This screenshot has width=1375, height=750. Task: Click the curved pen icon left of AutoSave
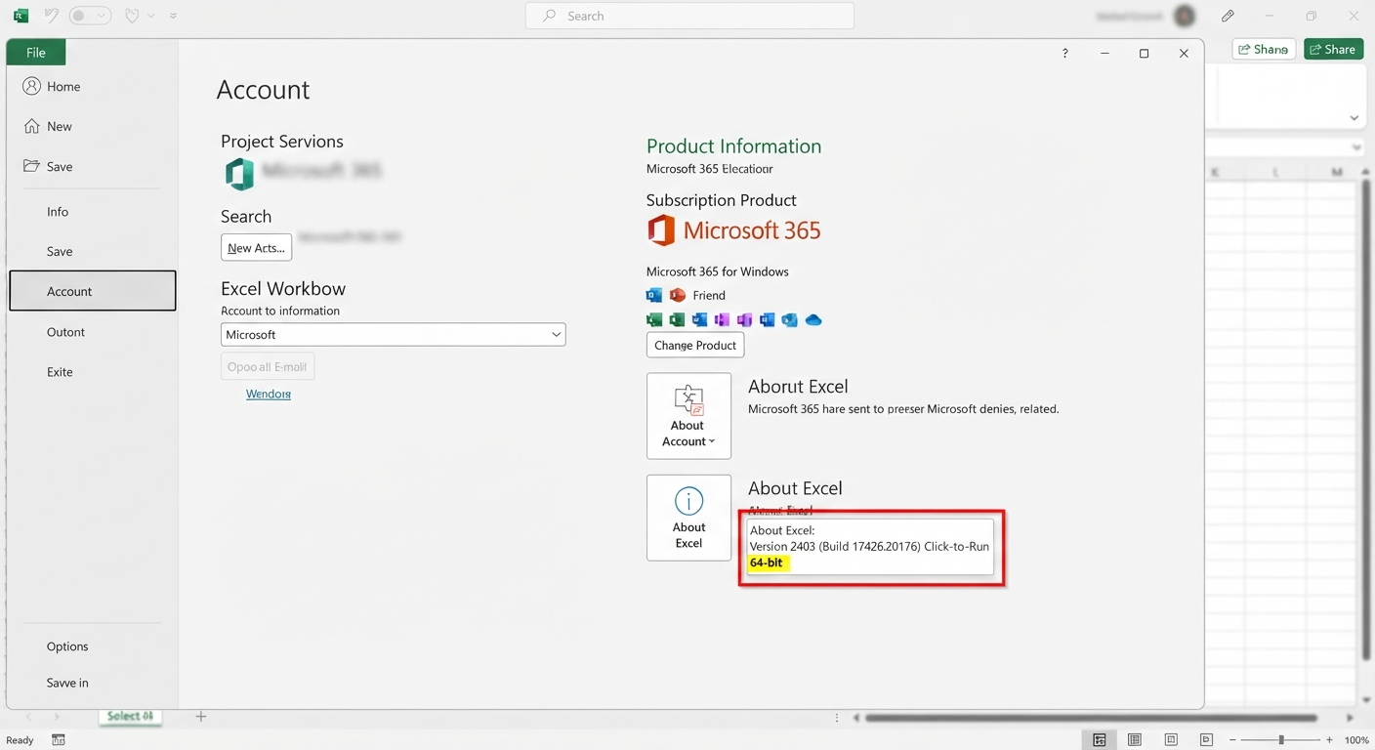[52, 16]
